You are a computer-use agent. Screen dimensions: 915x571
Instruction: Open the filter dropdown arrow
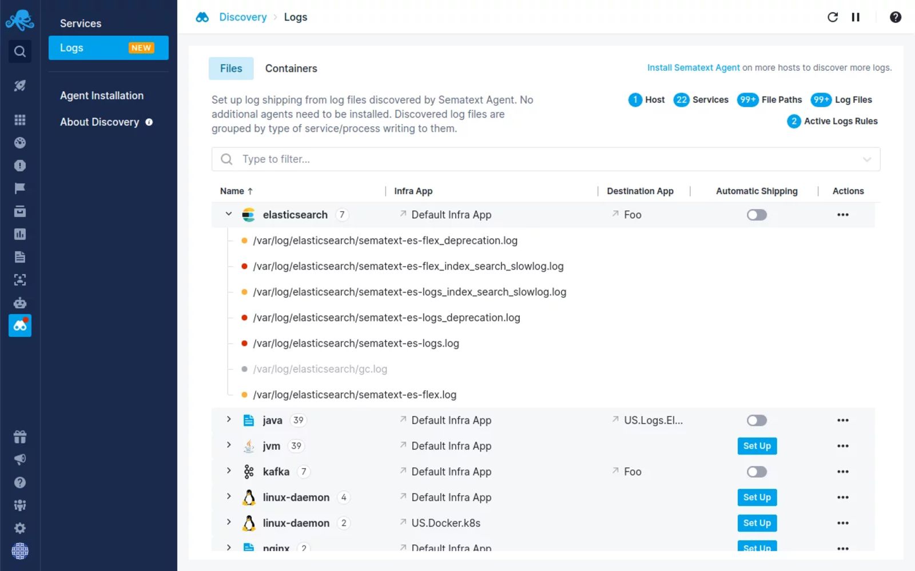pyautogui.click(x=867, y=159)
